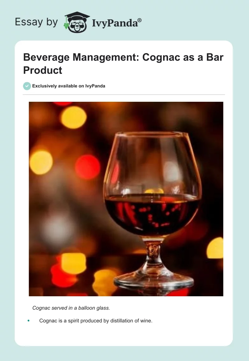Click the caption 'Cognac served in a balloon glass.'
This screenshot has width=249, height=361.
[71, 308]
